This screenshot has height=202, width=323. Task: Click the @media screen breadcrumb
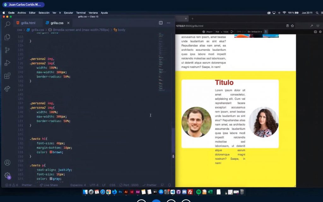pyautogui.click(x=79, y=30)
